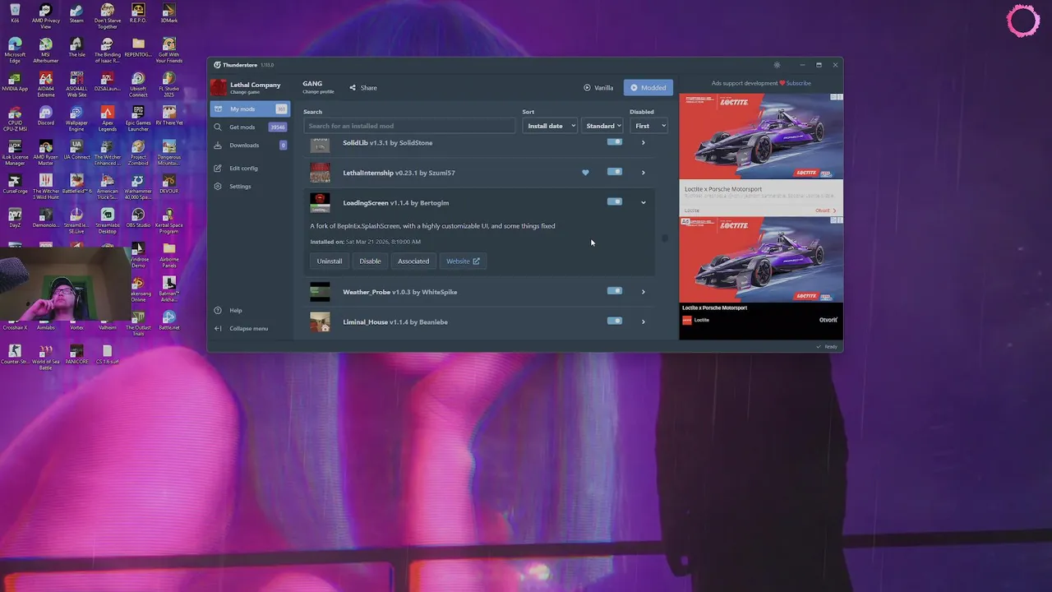The image size is (1052, 592).
Task: Click the Liminal_House mod thumbnail
Action: click(x=320, y=321)
